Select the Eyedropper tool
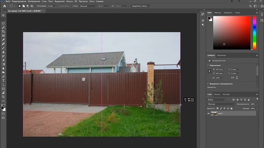Image resolution: width=264 pixels, height=148 pixels. [3, 39]
